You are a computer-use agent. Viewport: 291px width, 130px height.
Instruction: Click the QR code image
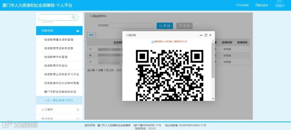[x=170, y=75]
